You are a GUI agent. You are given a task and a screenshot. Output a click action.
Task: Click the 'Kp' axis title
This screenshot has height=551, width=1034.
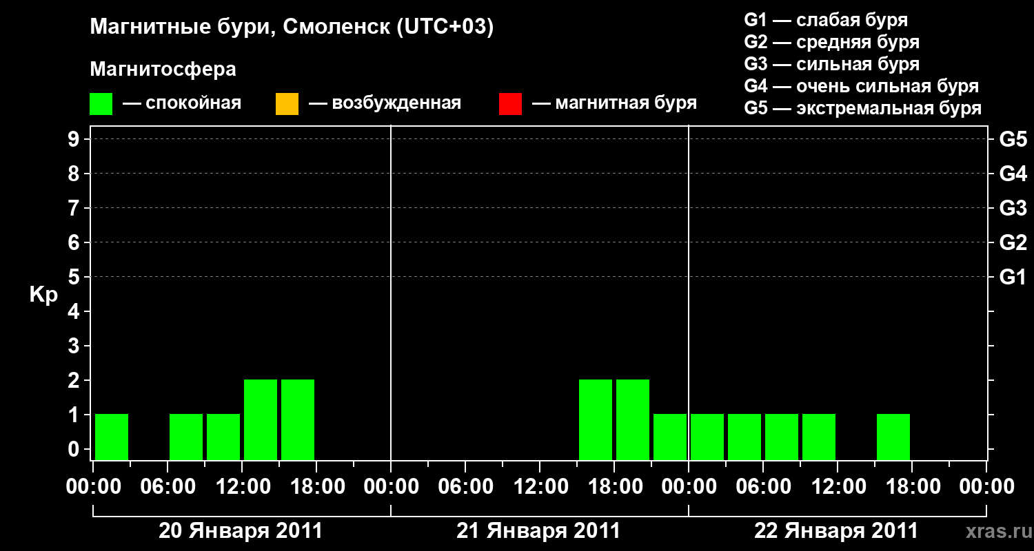(x=43, y=295)
